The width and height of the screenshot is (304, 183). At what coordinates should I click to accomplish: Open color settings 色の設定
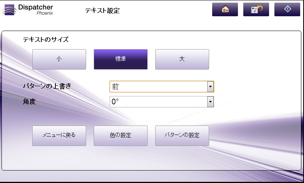tap(121, 136)
